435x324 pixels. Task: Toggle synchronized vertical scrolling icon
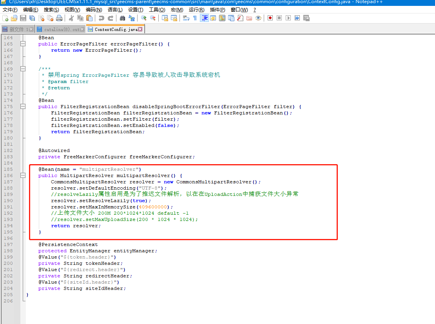point(165,18)
